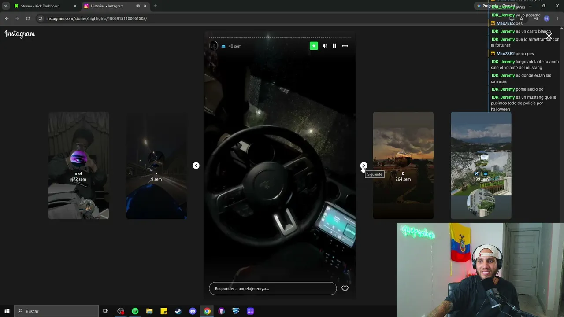
Task: Go back in browser history
Action: (x=7, y=18)
